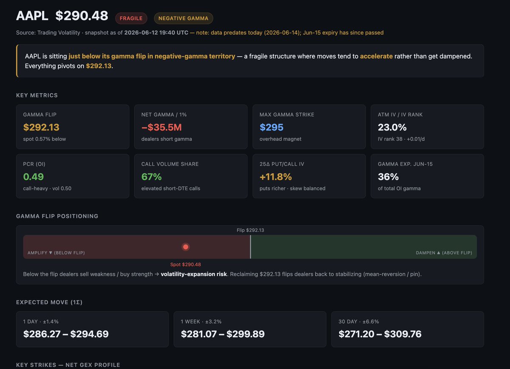Click the KEY METRICS section heading

[37, 95]
